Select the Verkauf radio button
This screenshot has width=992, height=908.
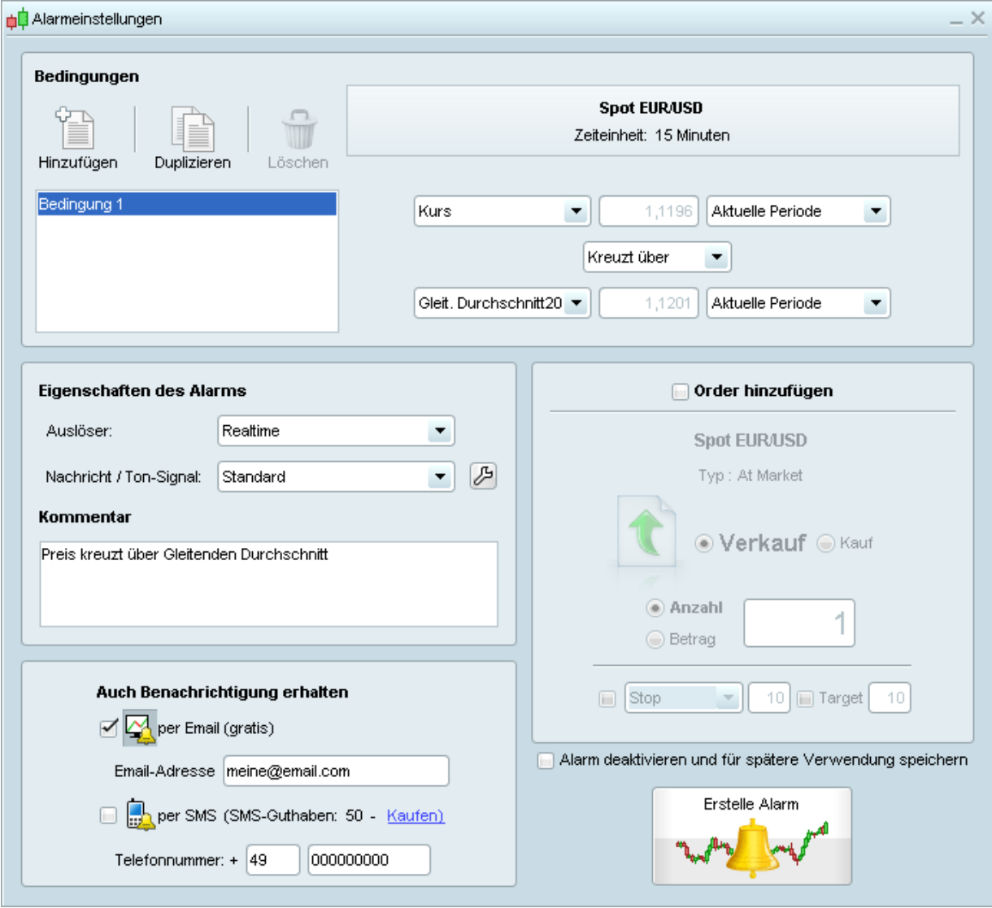(704, 543)
